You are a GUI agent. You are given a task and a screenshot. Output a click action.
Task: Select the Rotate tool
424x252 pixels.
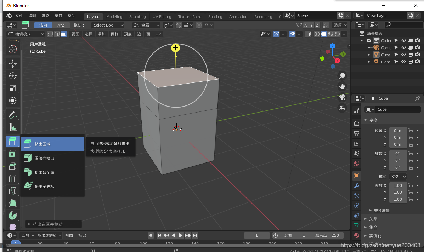tap(13, 76)
